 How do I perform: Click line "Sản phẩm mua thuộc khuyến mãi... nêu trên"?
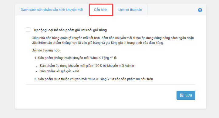pyautogui.click(x=95, y=79)
